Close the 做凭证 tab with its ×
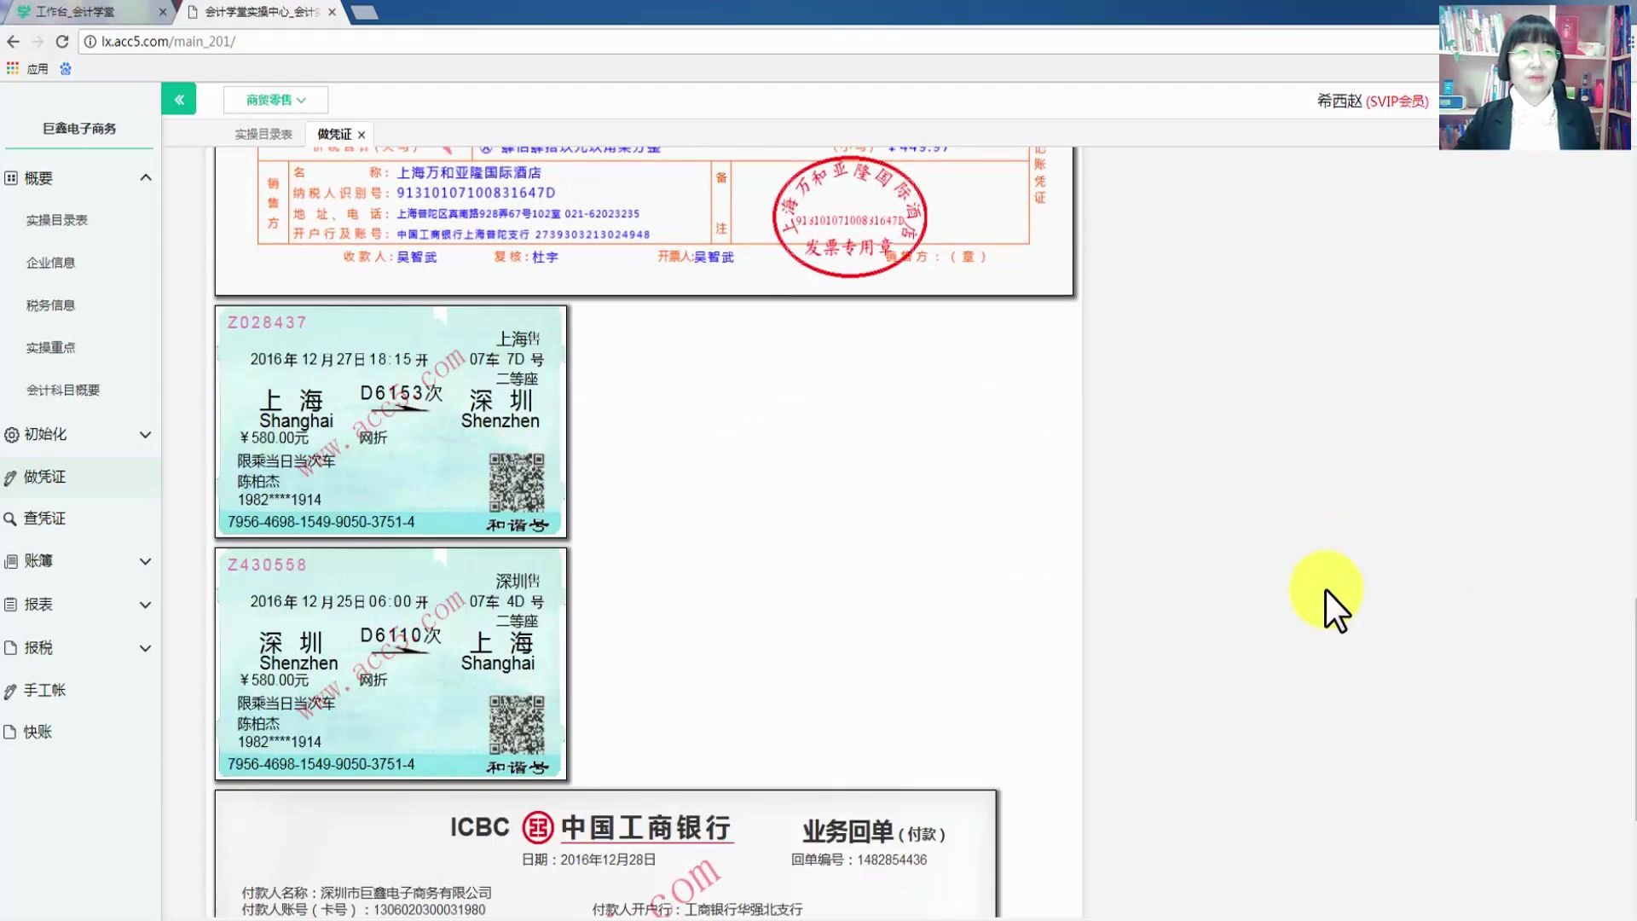 click(361, 134)
